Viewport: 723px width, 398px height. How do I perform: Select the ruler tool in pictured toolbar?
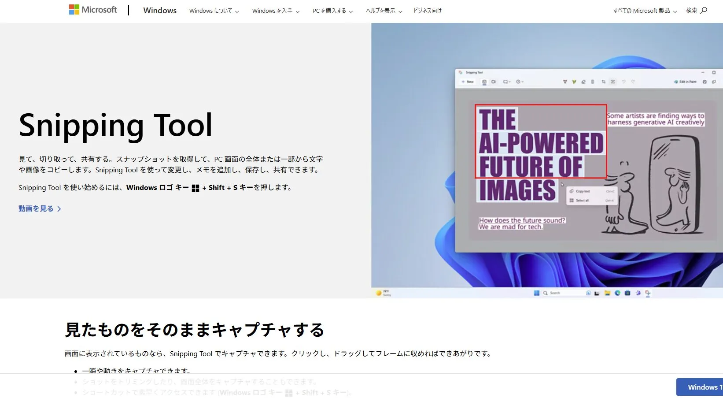point(593,82)
